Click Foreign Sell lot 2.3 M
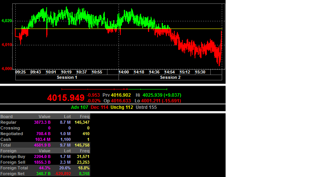The image size is (312, 177). coord(65,163)
